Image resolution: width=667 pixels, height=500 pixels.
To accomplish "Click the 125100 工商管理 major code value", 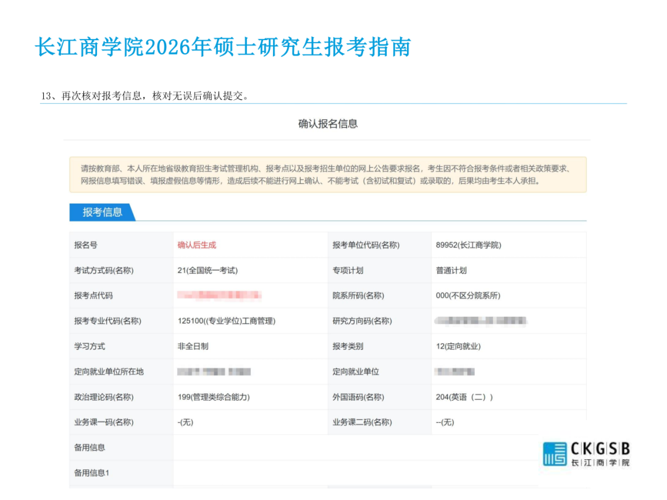I will click(x=226, y=321).
